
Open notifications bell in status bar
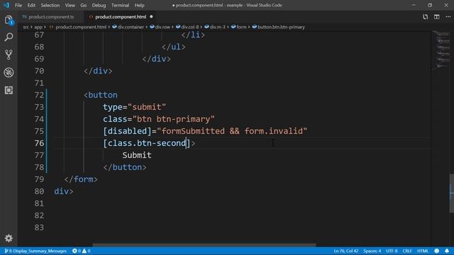pos(447,251)
